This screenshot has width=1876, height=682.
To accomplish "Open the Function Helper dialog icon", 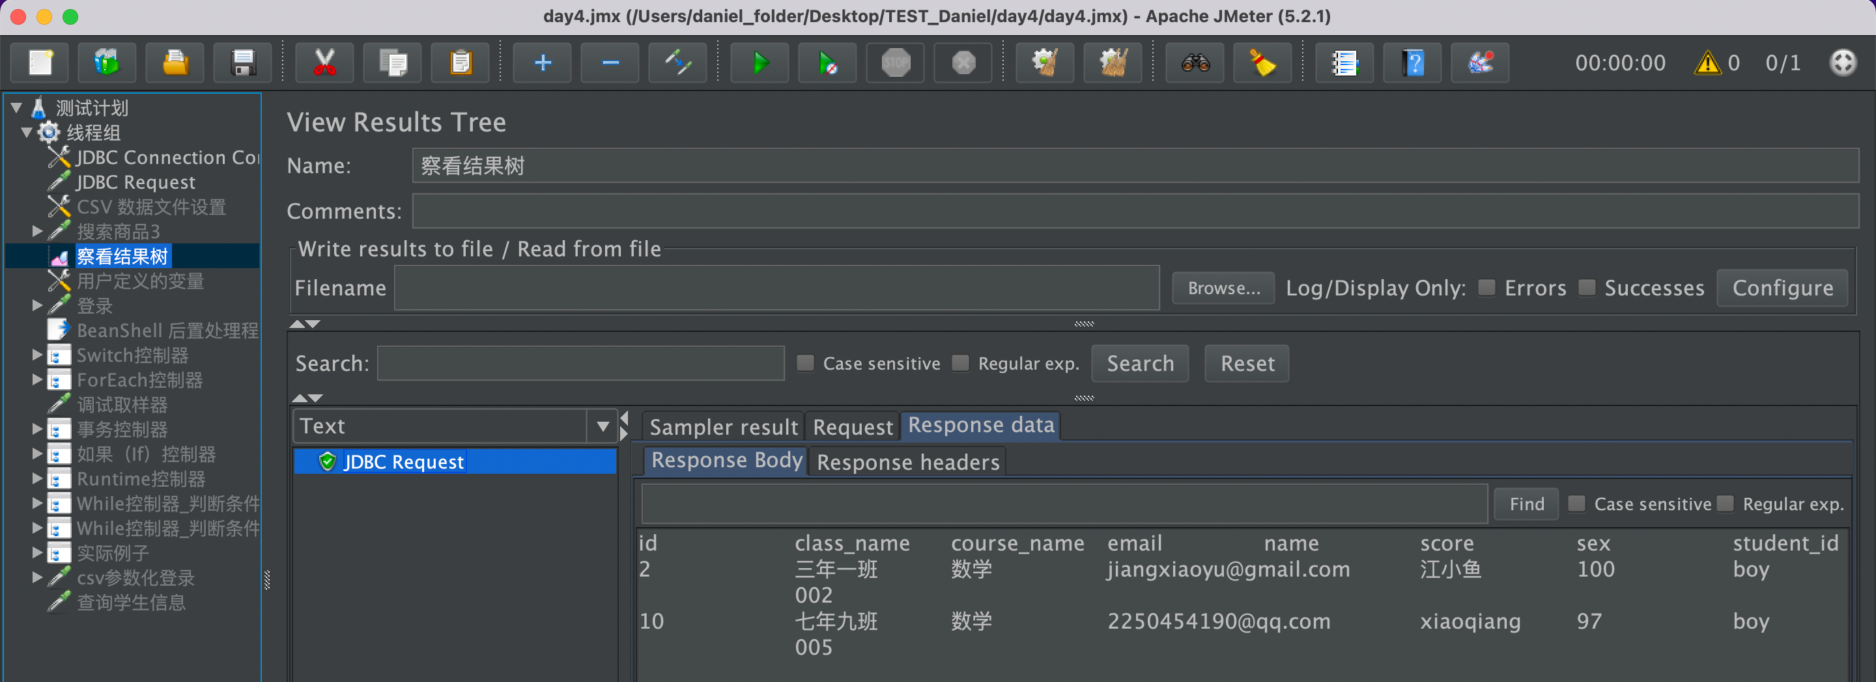I will (1345, 62).
